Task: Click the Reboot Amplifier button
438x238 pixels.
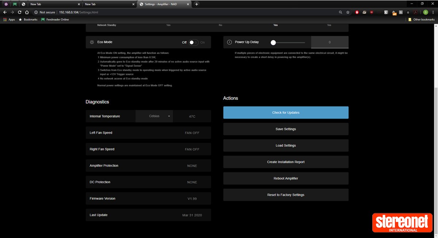Action: click(286, 178)
